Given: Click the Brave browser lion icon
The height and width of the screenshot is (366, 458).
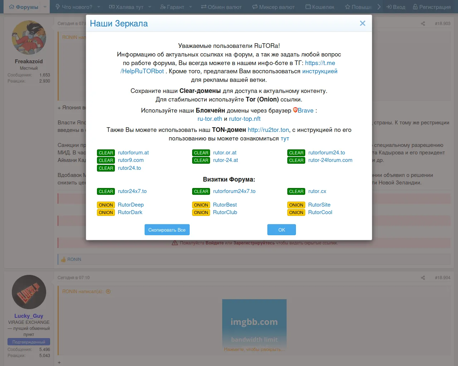Looking at the screenshot, I should click(295, 110).
